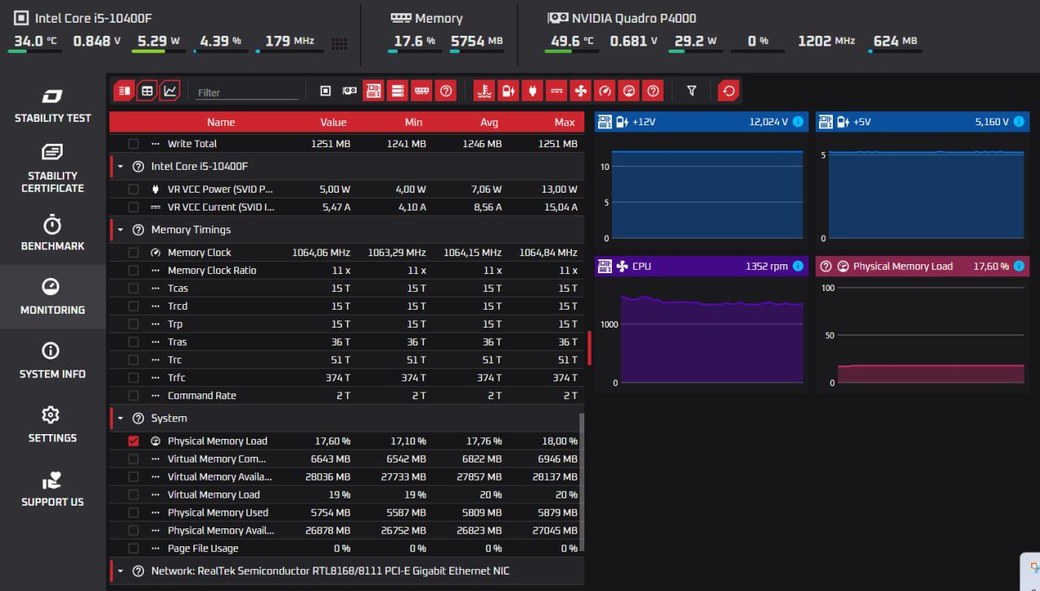The height and width of the screenshot is (591, 1040).
Task: Open the Stability Certificate section
Action: (x=52, y=169)
